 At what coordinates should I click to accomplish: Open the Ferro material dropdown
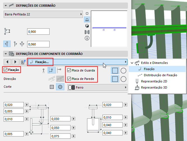coord(97,87)
